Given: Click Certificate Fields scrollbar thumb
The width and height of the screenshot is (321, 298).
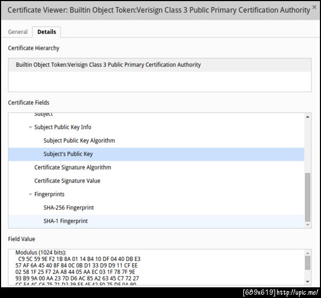Looking at the screenshot, I should pos(308,197).
